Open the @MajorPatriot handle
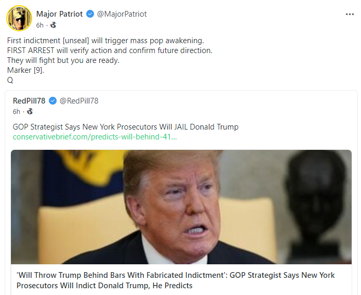The width and height of the screenshot is (361, 295). click(x=122, y=14)
